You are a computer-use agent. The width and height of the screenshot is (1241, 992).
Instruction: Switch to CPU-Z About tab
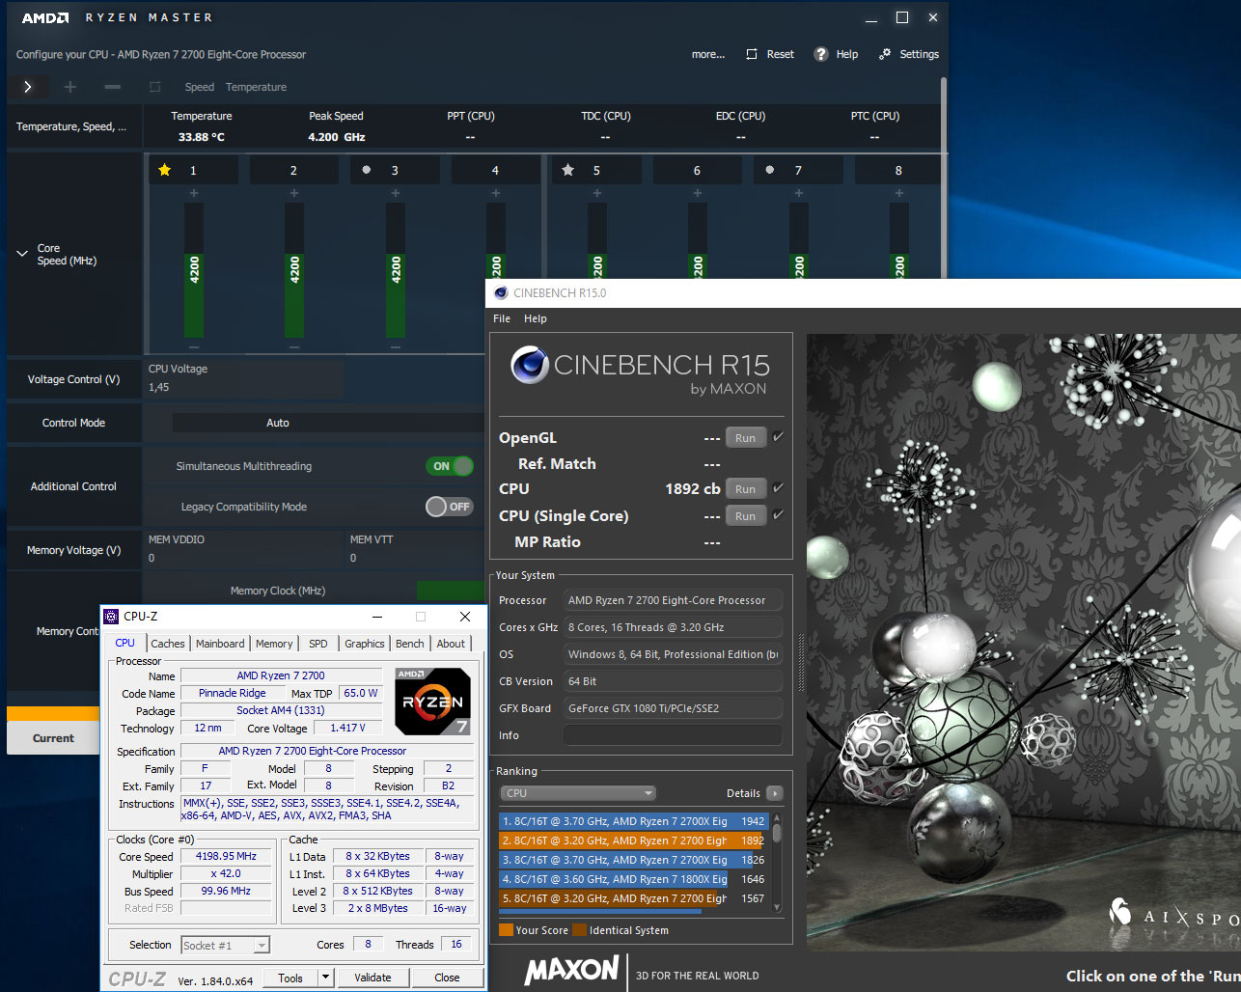pos(451,644)
